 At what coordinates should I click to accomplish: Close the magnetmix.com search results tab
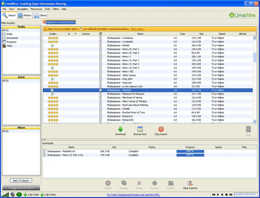(44, 22)
